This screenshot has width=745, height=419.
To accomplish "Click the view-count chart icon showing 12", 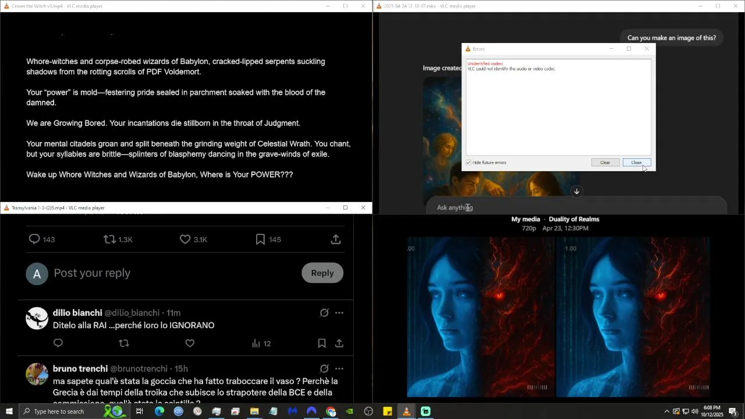I will [x=256, y=343].
